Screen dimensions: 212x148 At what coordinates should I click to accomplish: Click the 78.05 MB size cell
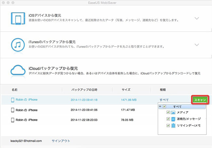point(127,120)
